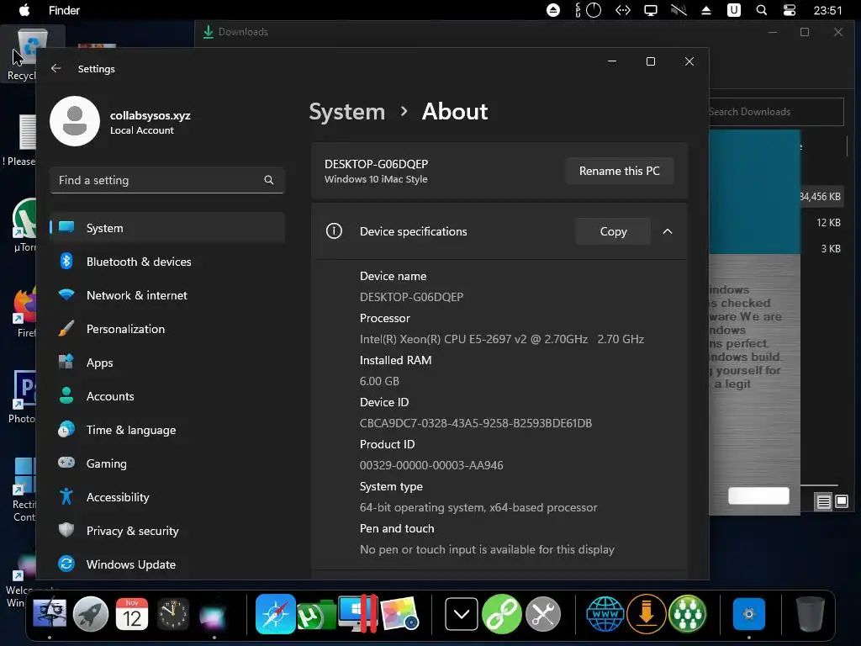861x646 pixels.
Task: Click the Recycle Bin desktop icon
Action: tap(33, 54)
